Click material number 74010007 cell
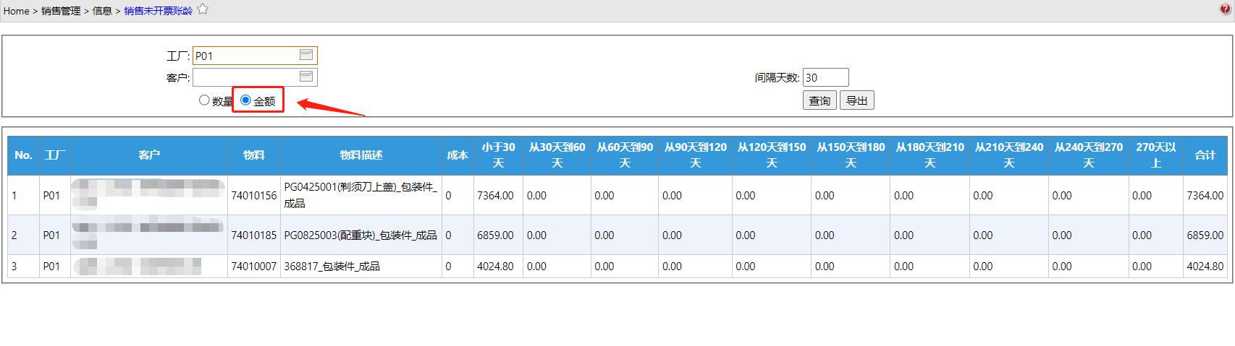This screenshot has height=346, width=1235. point(253,267)
